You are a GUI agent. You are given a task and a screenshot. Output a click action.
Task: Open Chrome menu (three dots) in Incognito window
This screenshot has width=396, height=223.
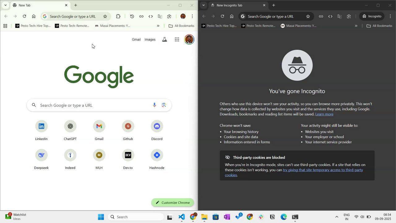390,16
